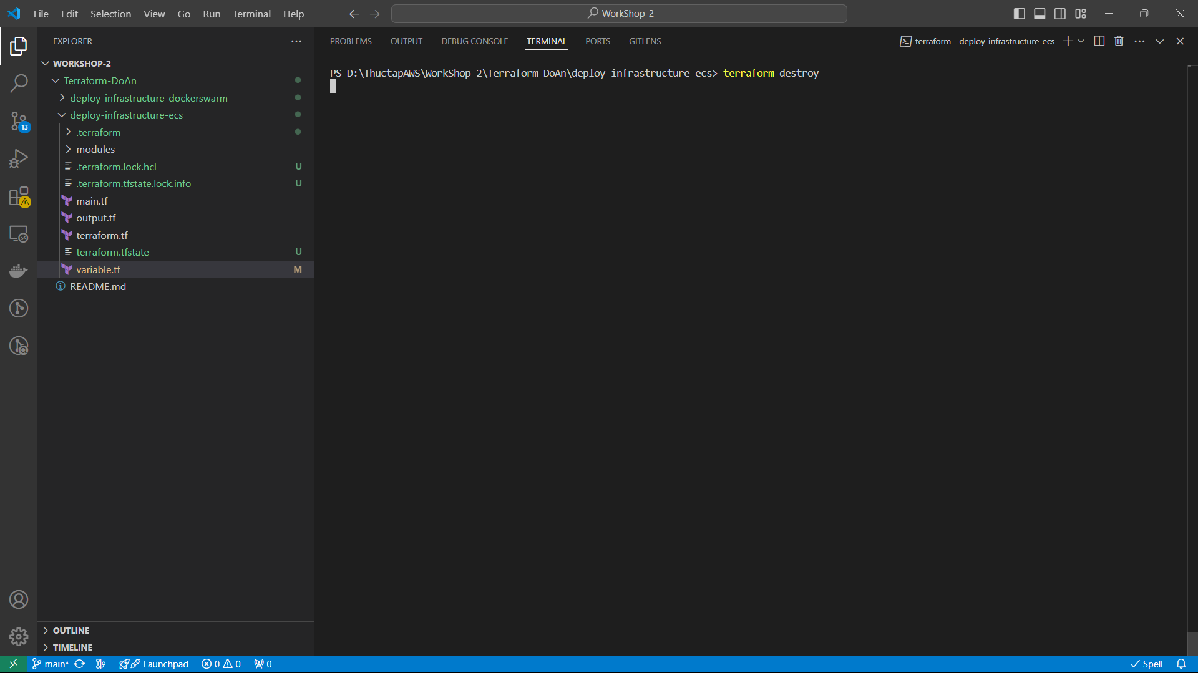Toggle secondary side bar visibility
The width and height of the screenshot is (1198, 673).
(1060, 14)
